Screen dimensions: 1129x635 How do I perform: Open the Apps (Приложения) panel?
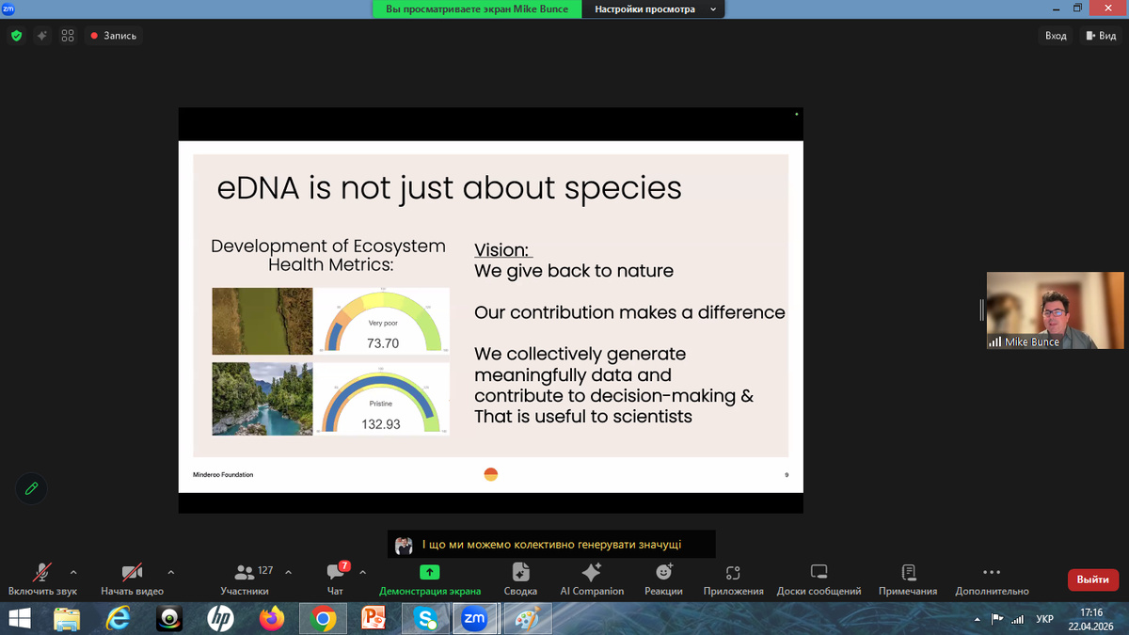pos(733,579)
